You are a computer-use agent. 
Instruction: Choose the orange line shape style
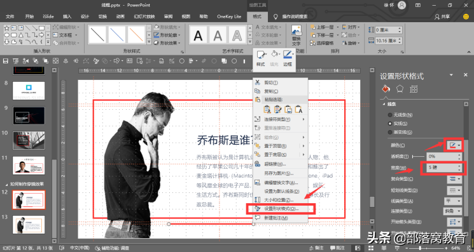click(136, 35)
